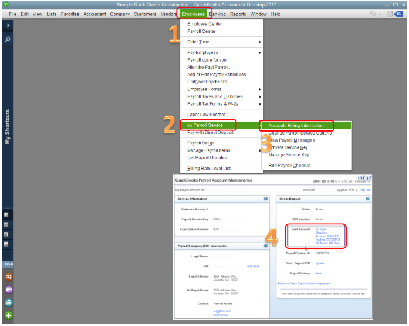Click the Log Out link
409x326 pixels.
click(364, 190)
